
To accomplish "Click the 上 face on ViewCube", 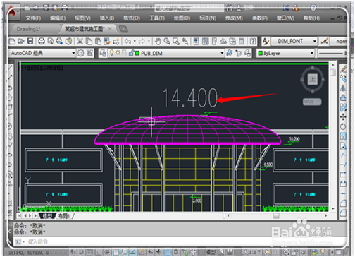I will 313,80.
